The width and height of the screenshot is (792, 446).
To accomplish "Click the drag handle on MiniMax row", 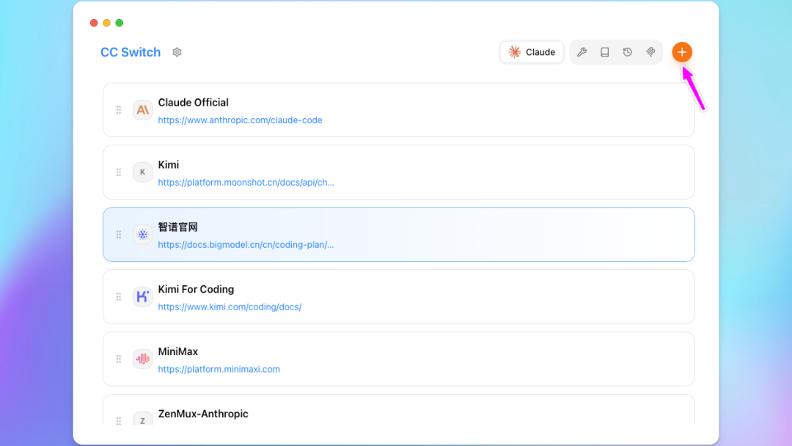I will [119, 359].
